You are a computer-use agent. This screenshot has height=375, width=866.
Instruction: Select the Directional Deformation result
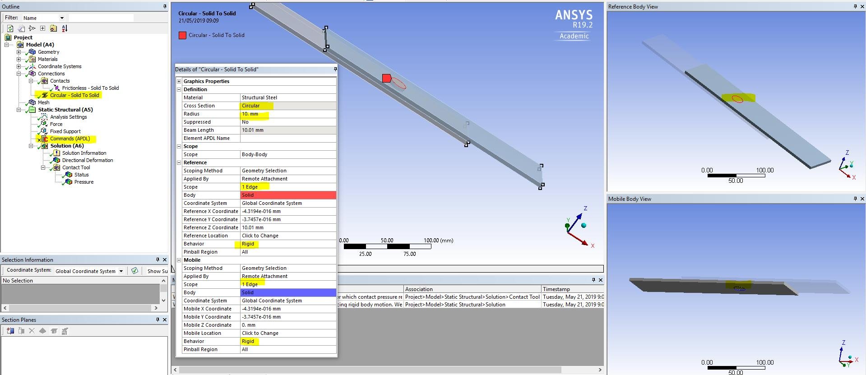click(x=88, y=160)
